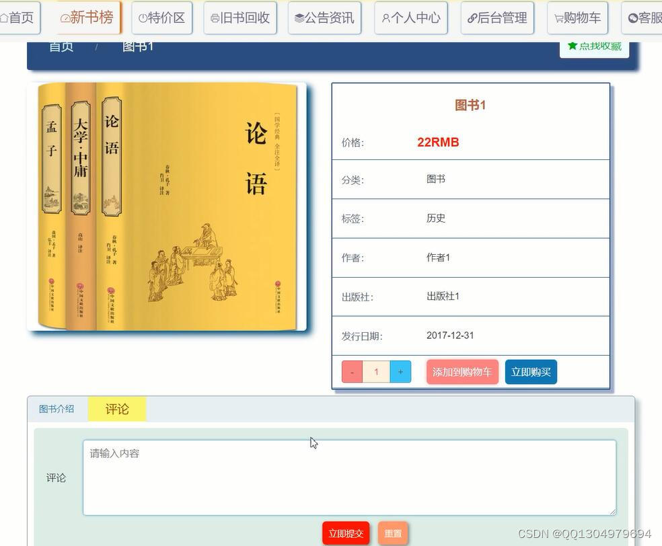Click the category value 图书
This screenshot has width=662, height=546.
436,179
